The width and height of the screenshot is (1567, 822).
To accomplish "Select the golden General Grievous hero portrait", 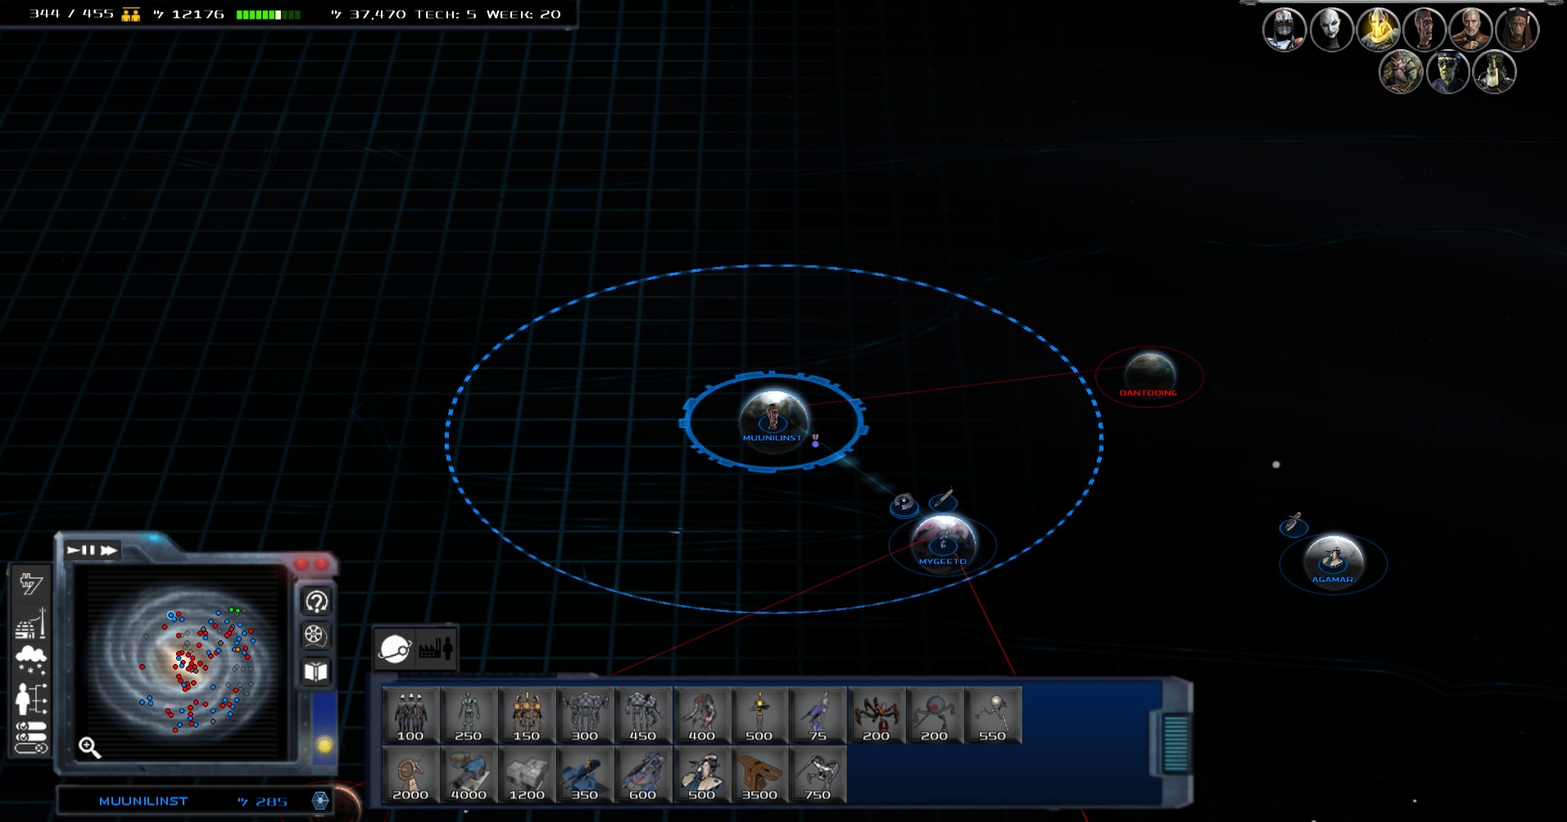I will (x=1378, y=29).
